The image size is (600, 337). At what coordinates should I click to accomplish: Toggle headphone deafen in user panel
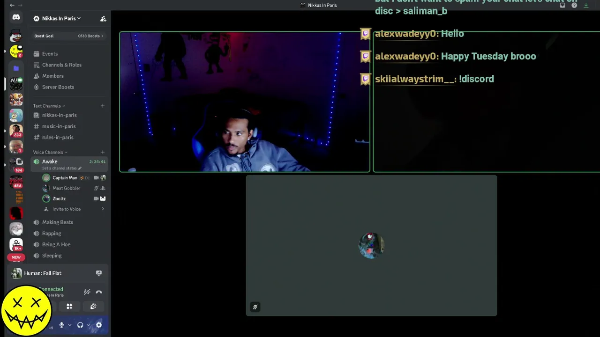[x=80, y=325]
